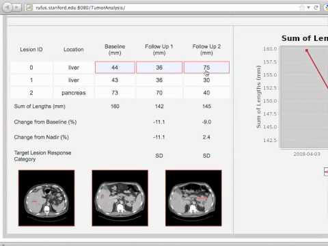Click the liver location for lesion 1
328x246 pixels.
pyautogui.click(x=74, y=80)
